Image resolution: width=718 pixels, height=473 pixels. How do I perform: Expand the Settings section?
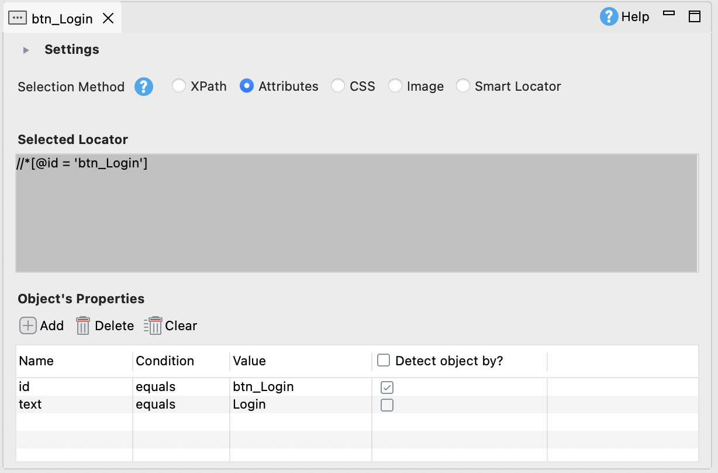tap(26, 50)
